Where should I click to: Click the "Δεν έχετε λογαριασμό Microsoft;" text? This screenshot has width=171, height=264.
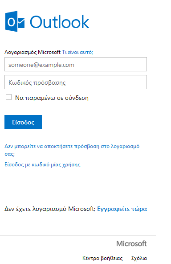click(50, 209)
